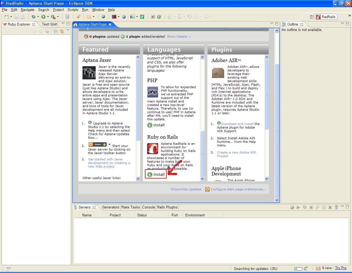The width and height of the screenshot is (352, 273).
Task: Click the green Run button in toolbar
Action: [43, 17]
